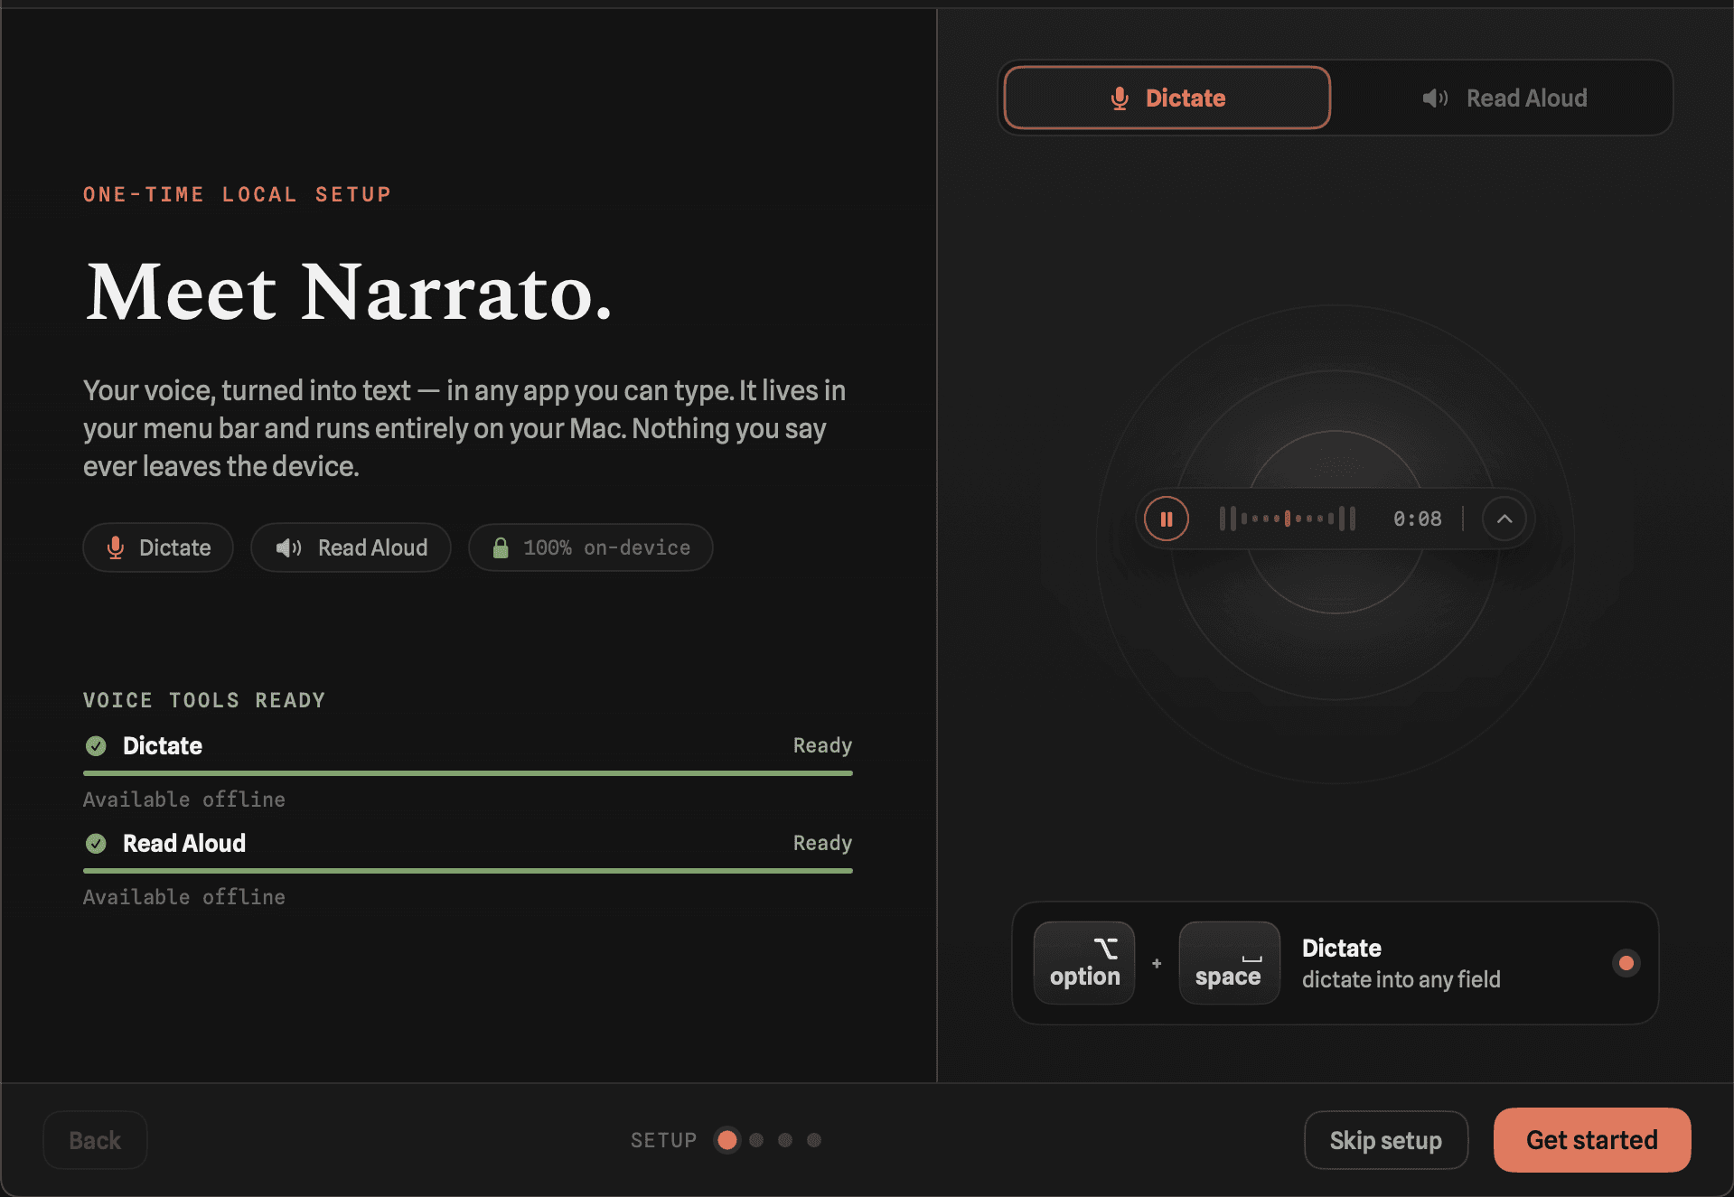The height and width of the screenshot is (1197, 1734).
Task: Click the SETUP label by step dots
Action: click(x=664, y=1140)
